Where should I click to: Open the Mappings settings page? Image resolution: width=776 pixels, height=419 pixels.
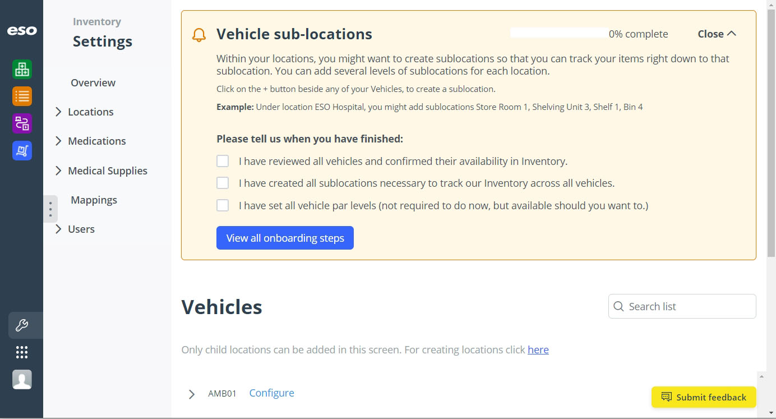[x=94, y=200]
